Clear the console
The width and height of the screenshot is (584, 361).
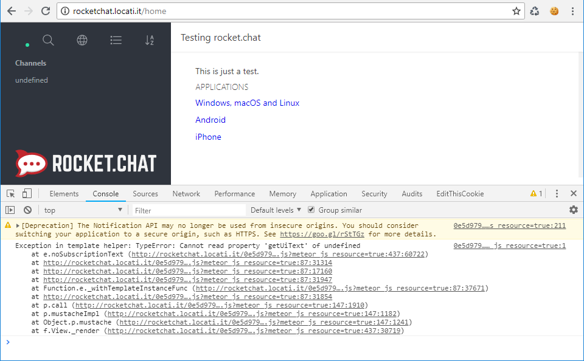(x=27, y=210)
